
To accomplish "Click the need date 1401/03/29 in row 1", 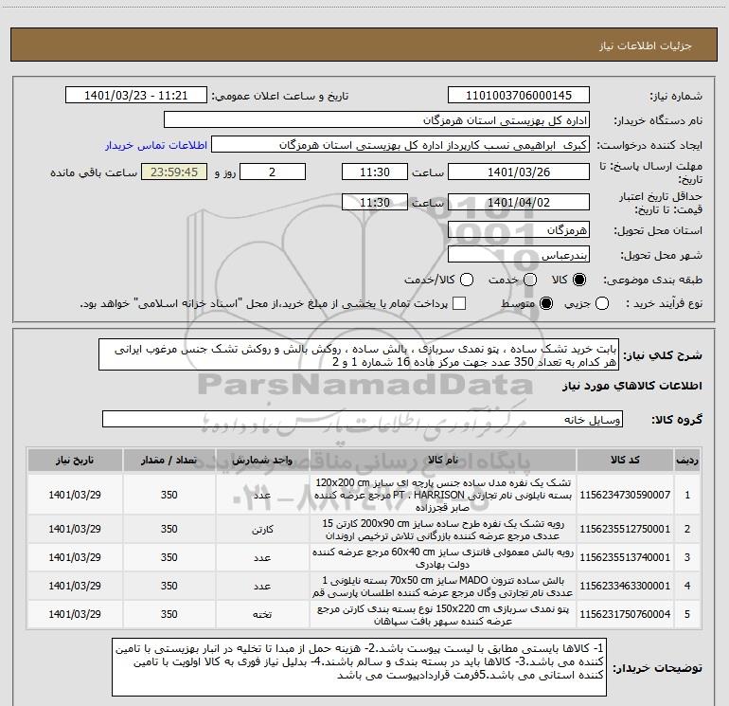I will click(x=75, y=495).
